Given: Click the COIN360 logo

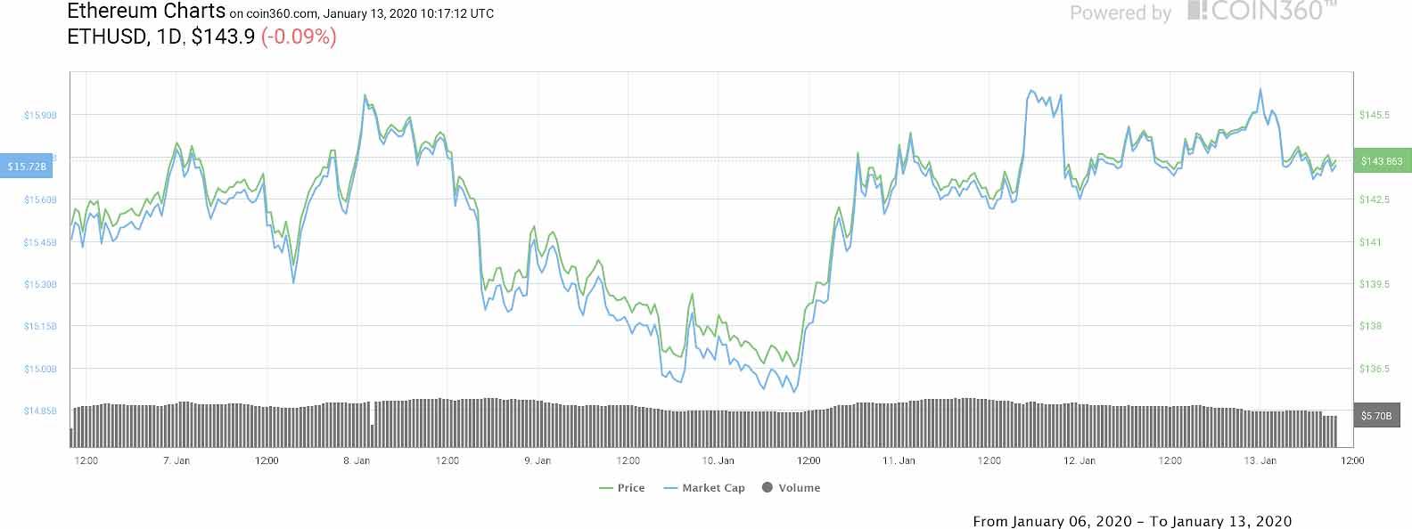Looking at the screenshot, I should point(1261,12).
